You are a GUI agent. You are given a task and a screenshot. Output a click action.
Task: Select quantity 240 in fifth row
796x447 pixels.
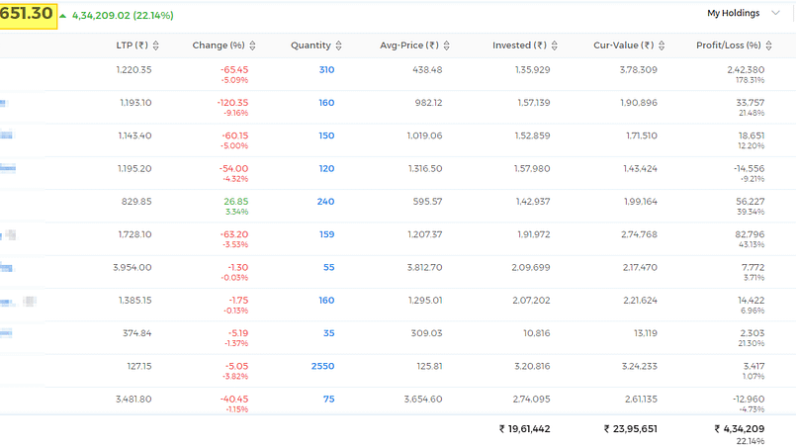(x=325, y=201)
